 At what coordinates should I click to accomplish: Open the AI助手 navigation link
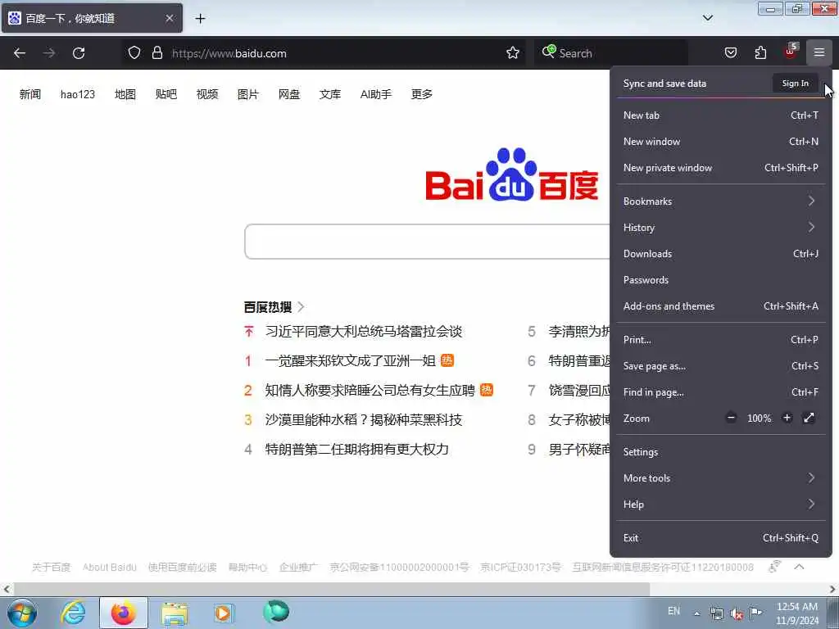375,94
